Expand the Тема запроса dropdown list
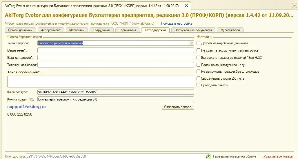Screen dimensions: 298x159 point(192,43)
